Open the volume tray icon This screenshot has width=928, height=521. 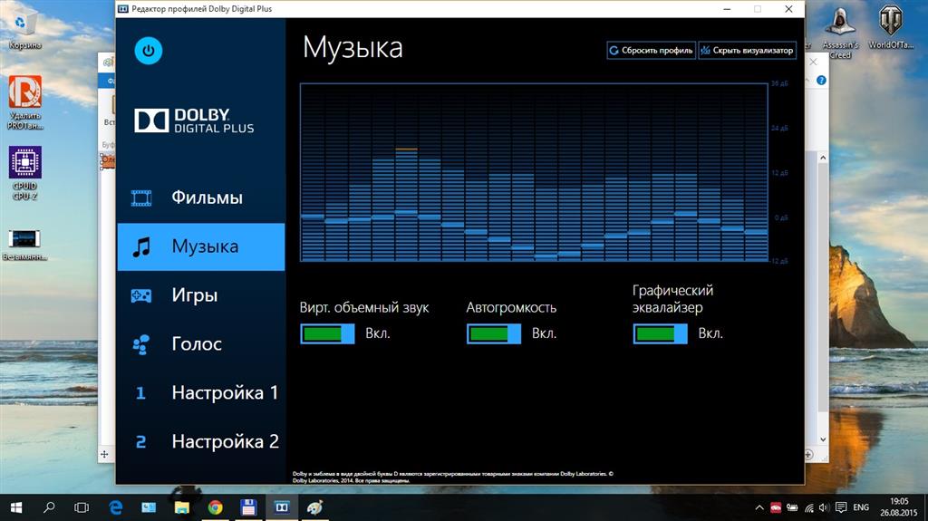825,507
